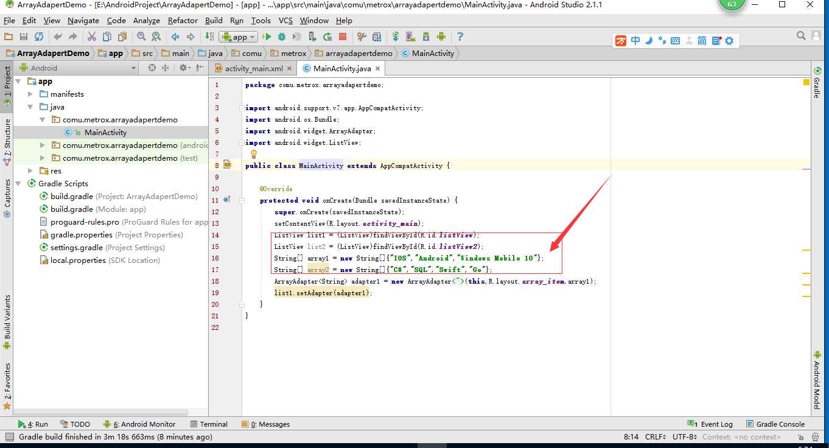
Task: Collapse the Gradle Scripts node
Action: (x=18, y=183)
